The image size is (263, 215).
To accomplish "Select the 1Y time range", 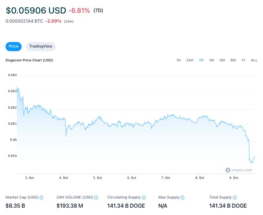I will coord(243,60).
